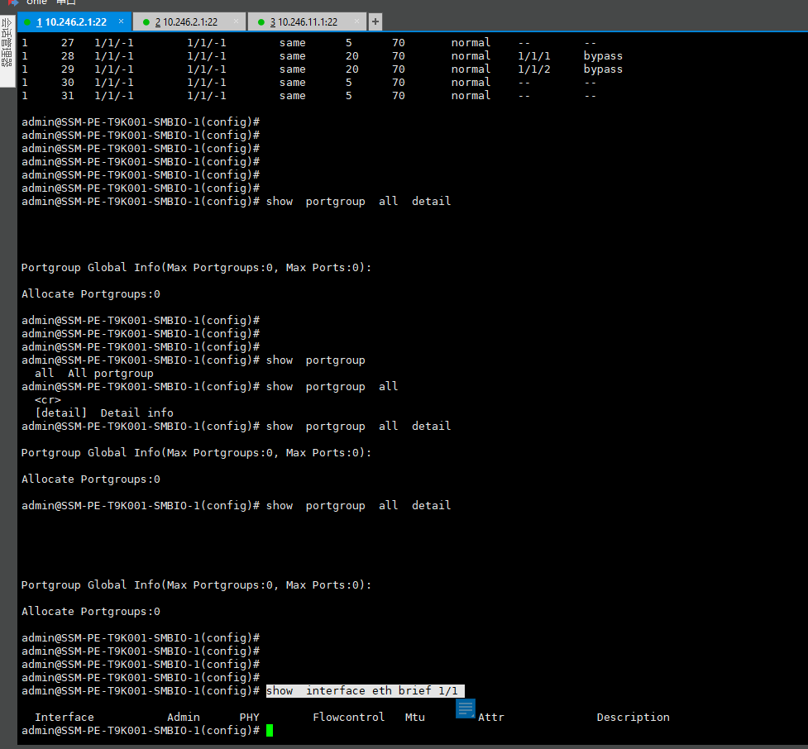
Task: Click the '[detail] Detail info' help line
Action: point(103,413)
